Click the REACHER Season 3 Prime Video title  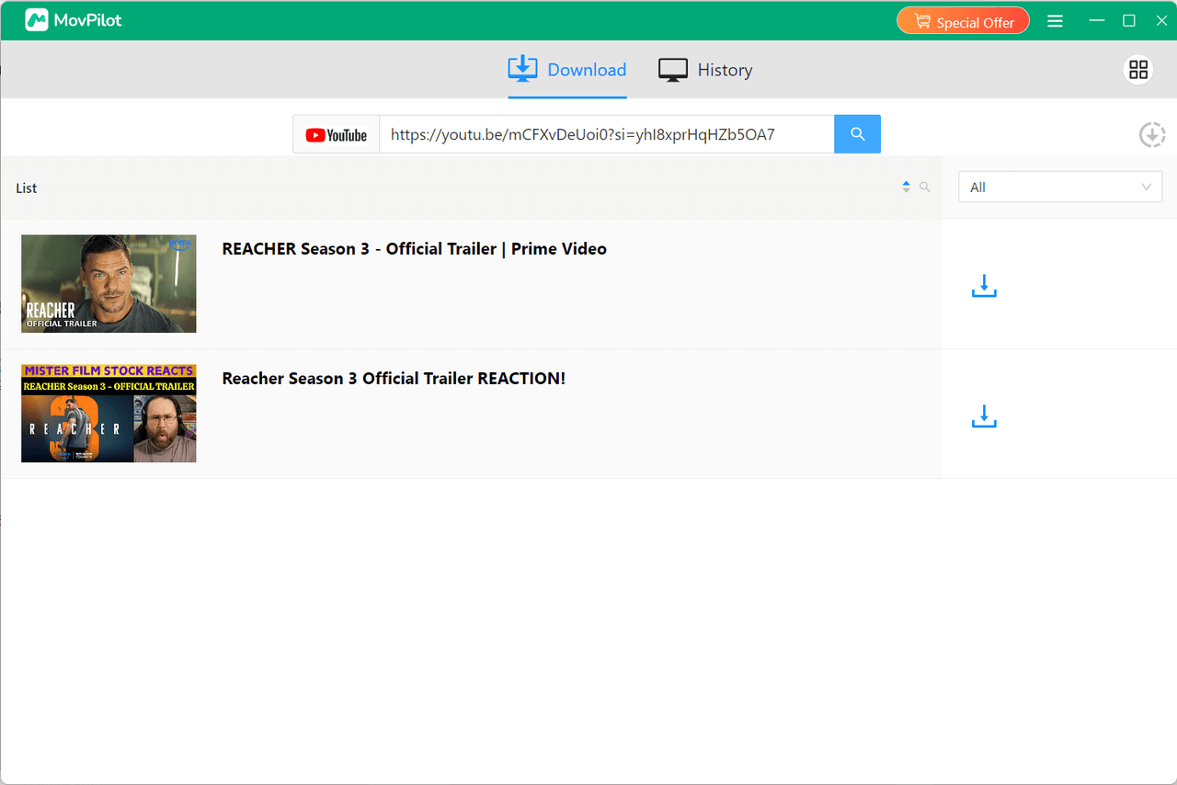point(415,249)
